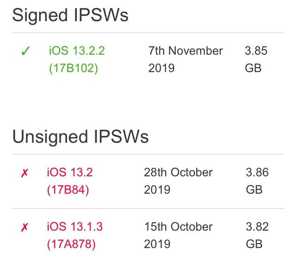
Task: Click red X icon beside iOS 13.1.3
Action: coord(25,227)
